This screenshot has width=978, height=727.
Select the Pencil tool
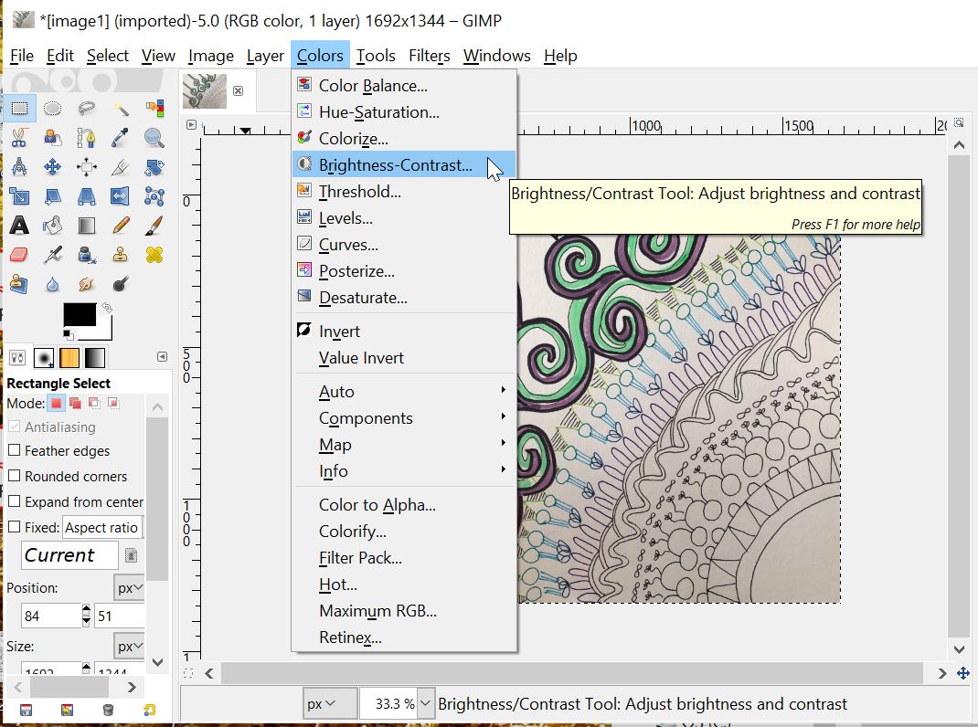click(x=121, y=225)
